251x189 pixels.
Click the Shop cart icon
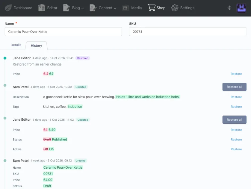coord(152,8)
